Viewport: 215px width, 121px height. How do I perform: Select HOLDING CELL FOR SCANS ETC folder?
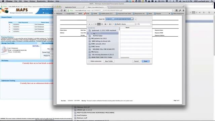(x=102, y=49)
